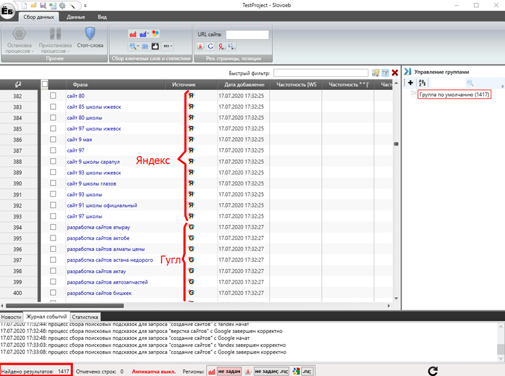Click the group search magnifier icon
505x376 pixels.
click(470, 83)
